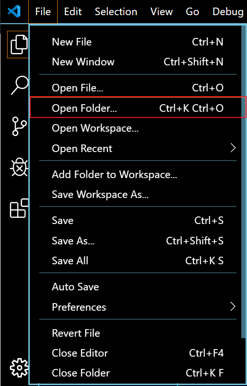Open the Explorer view in activity bar

19,45
